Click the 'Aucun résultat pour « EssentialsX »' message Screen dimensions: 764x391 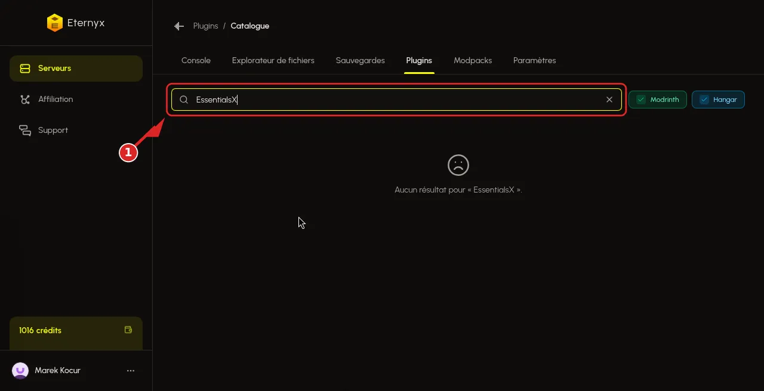[458, 190]
